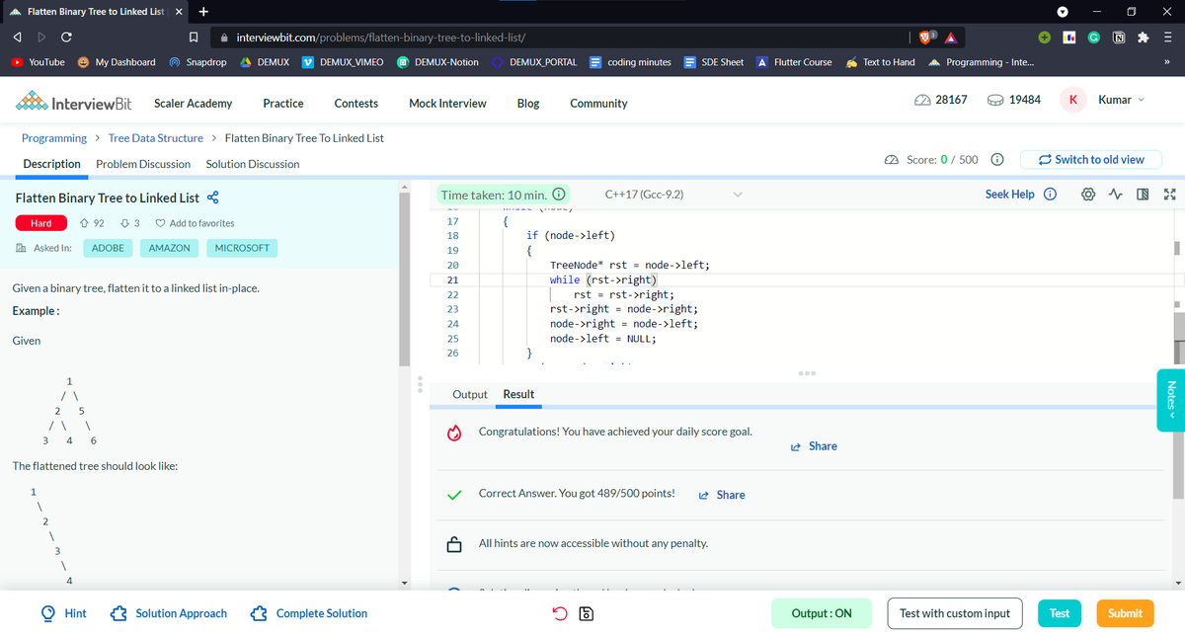Open the Practice menu item

[283, 104]
